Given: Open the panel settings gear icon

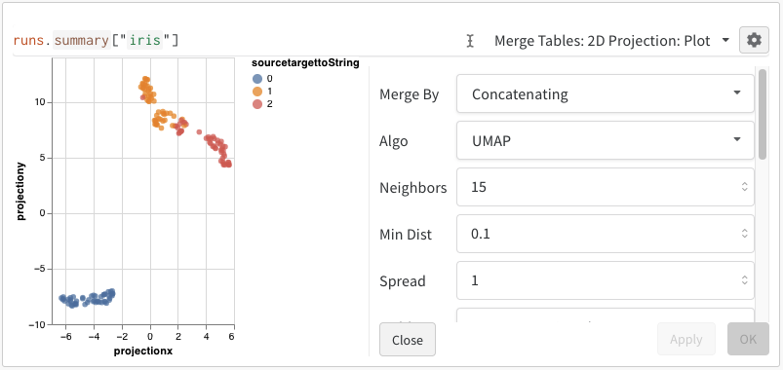Looking at the screenshot, I should click(x=754, y=40).
